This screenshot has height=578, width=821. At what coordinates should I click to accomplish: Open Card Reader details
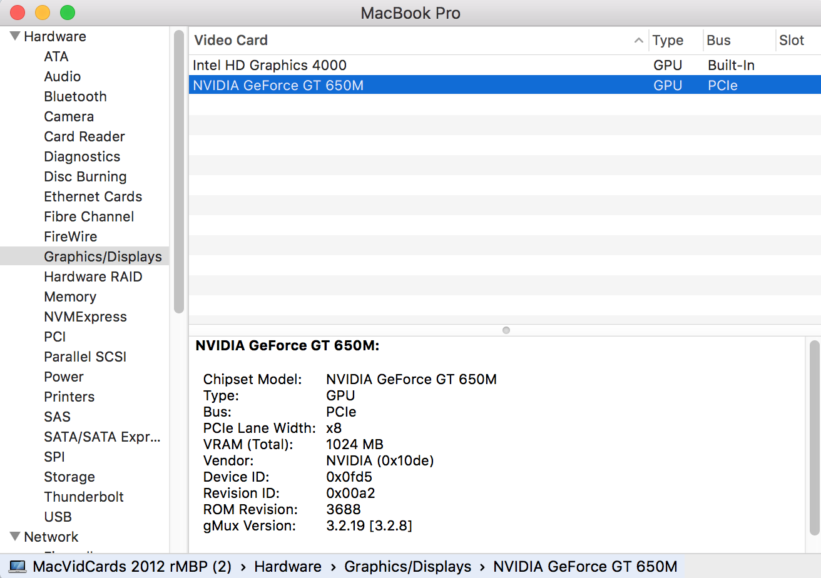tap(84, 136)
